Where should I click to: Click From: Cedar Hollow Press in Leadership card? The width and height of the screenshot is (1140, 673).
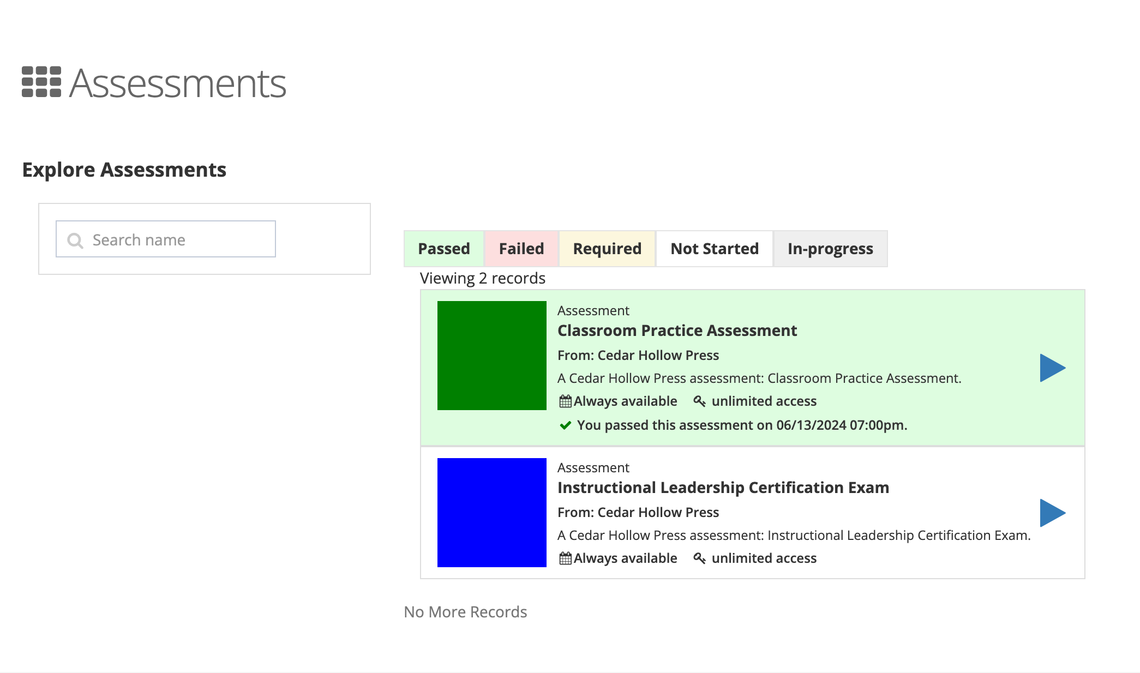point(638,513)
